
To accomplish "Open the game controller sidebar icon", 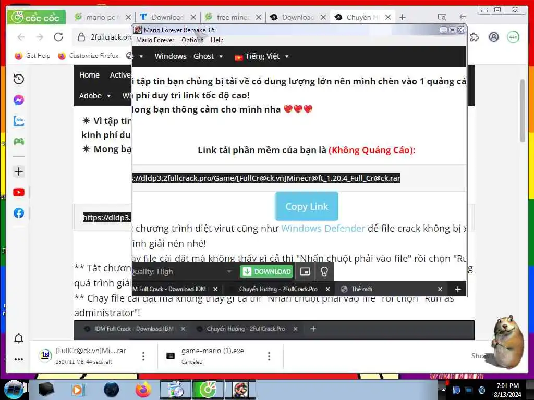I will (19, 141).
